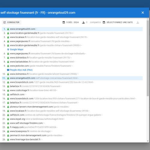Open the CONSULTER external link button

point(11,22)
